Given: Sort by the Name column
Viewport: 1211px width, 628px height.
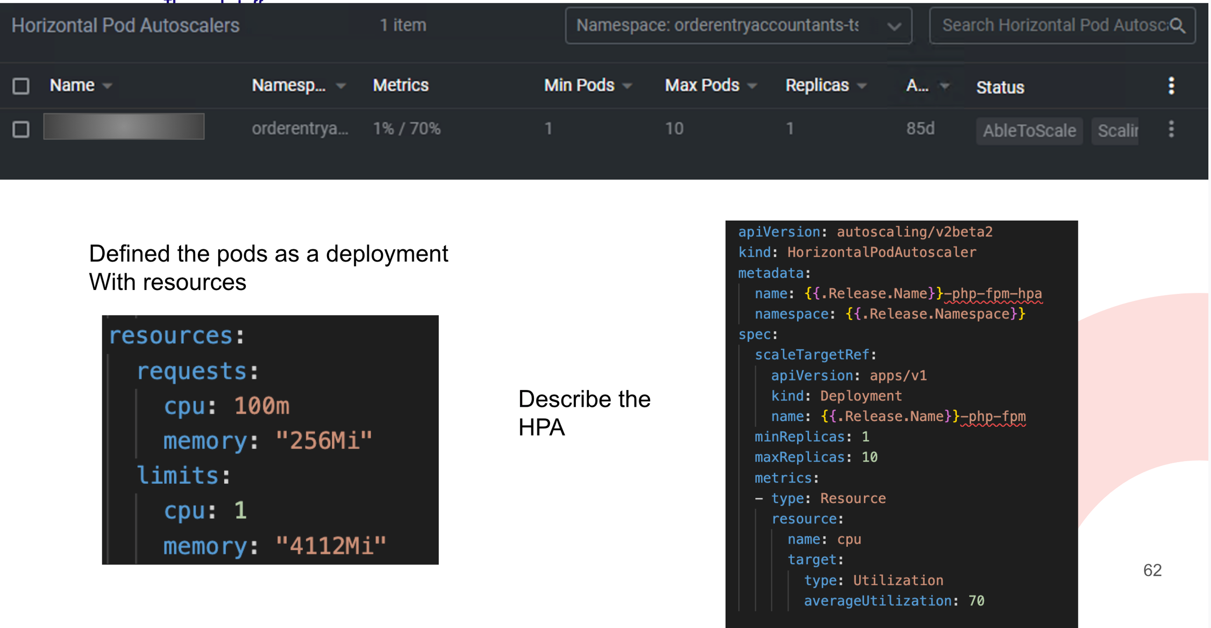Looking at the screenshot, I should point(81,86).
